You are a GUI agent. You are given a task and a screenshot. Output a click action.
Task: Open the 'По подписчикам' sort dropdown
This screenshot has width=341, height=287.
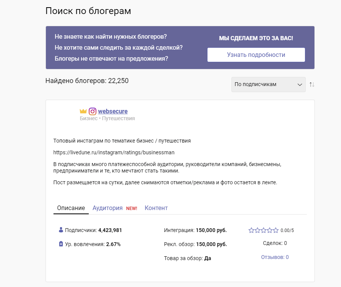click(x=268, y=85)
